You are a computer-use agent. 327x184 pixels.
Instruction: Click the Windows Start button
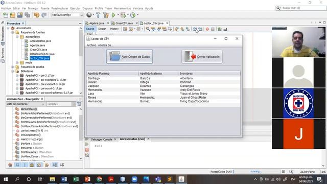(6, 179)
